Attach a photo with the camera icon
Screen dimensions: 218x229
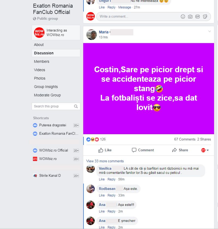tap(190, 16)
